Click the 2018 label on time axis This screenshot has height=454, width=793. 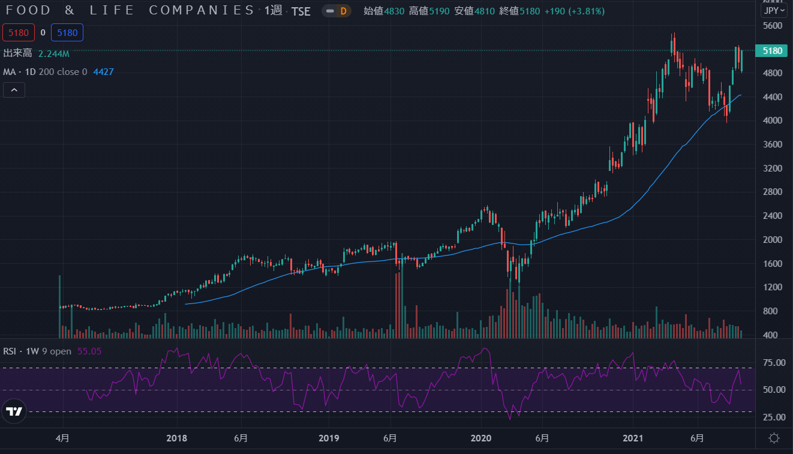(x=177, y=438)
